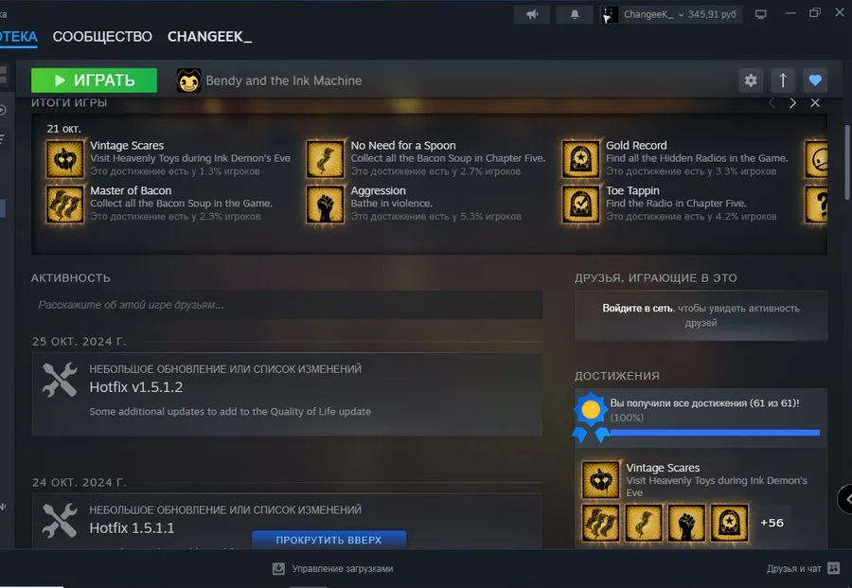
Task: Click the Toe Tappin title text
Action: click(632, 190)
